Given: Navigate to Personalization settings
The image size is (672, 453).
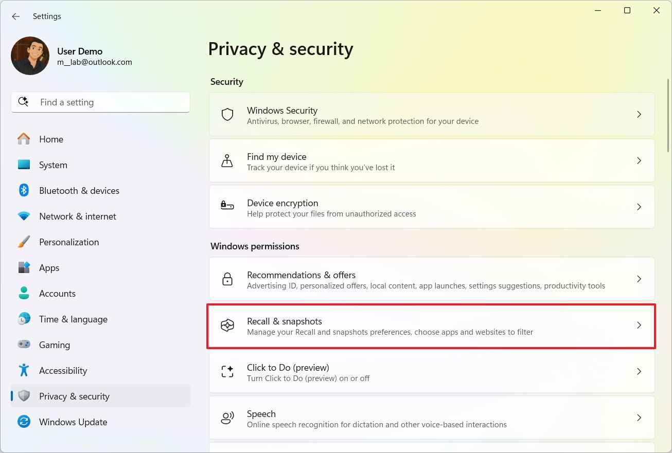Looking at the screenshot, I should pos(69,242).
